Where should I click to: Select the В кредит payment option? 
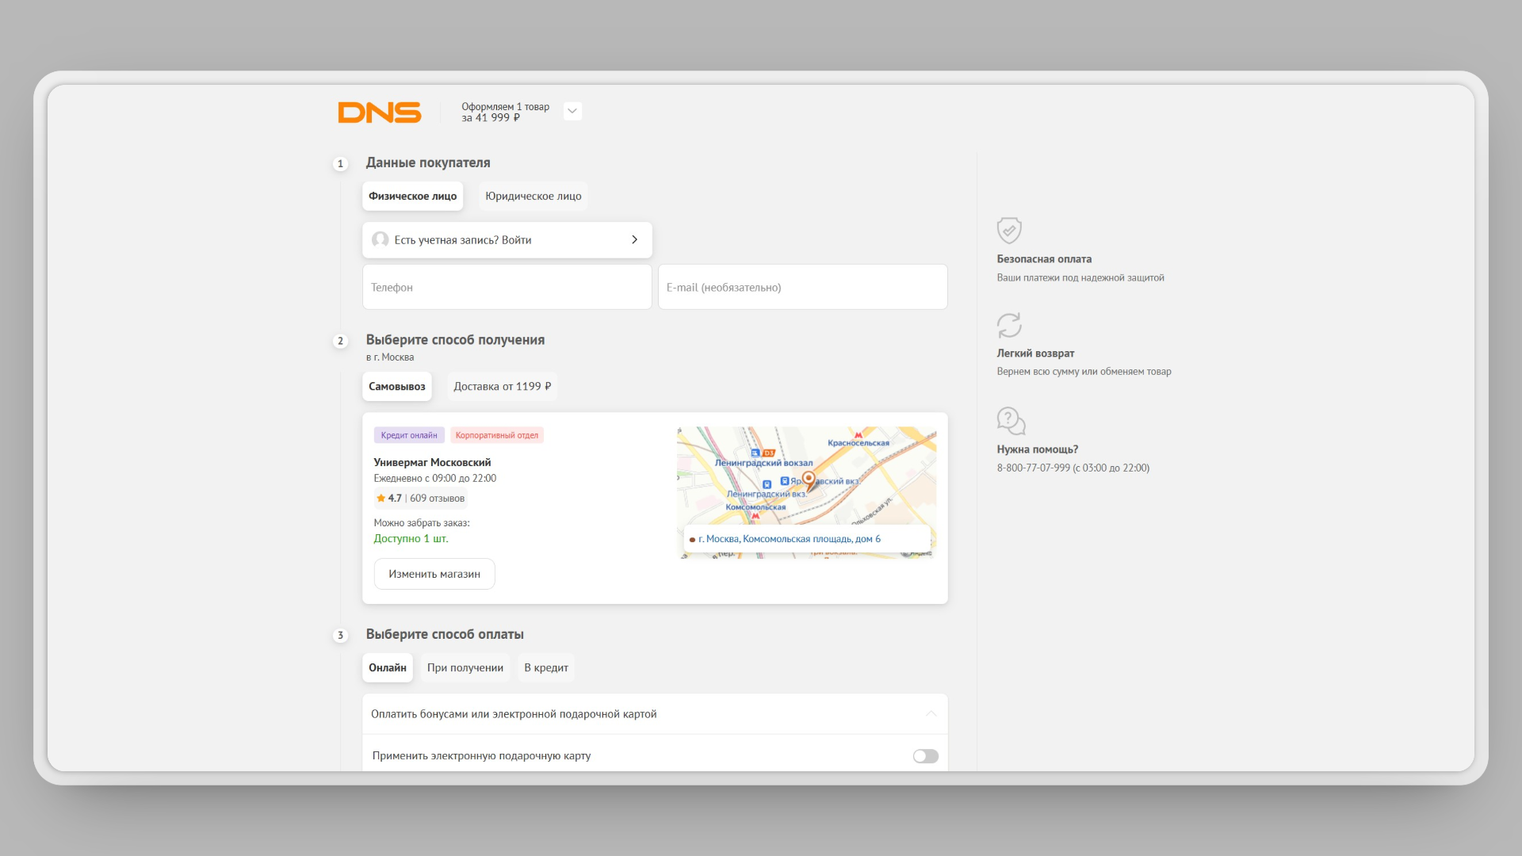point(545,668)
